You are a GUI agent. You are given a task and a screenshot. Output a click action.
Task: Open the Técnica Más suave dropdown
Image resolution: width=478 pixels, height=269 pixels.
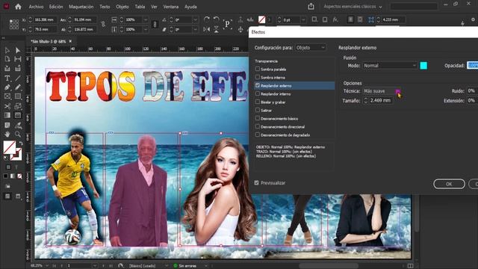click(x=382, y=91)
